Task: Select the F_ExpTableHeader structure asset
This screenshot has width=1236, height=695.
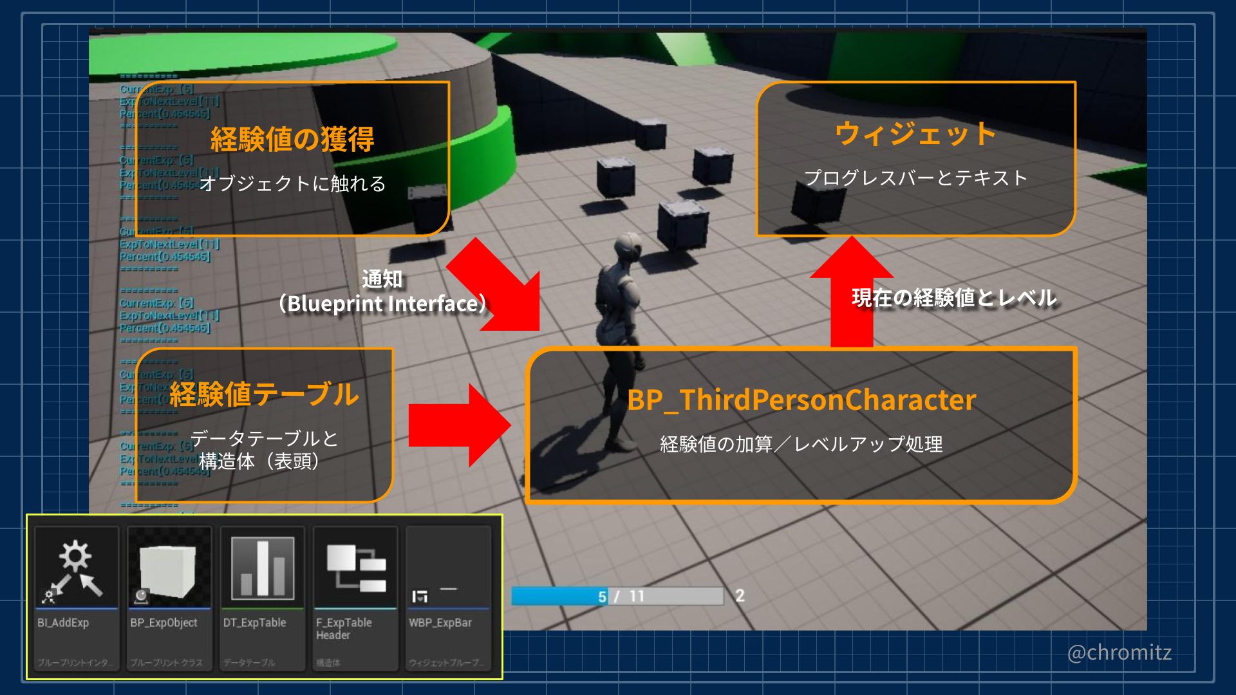Action: (x=355, y=598)
